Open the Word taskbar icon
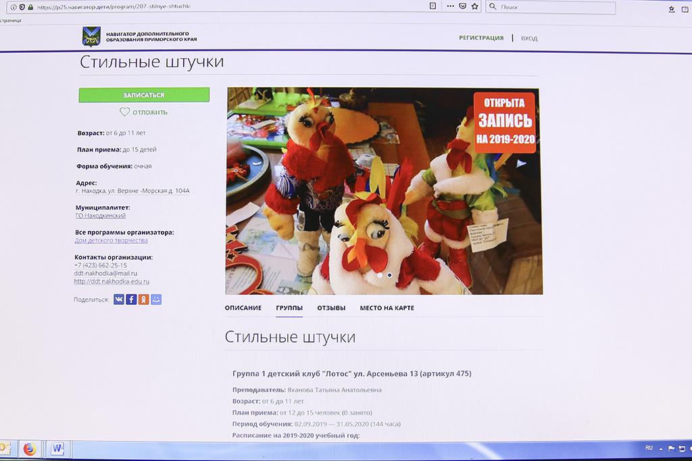This screenshot has height=461, width=692. pyautogui.click(x=57, y=449)
